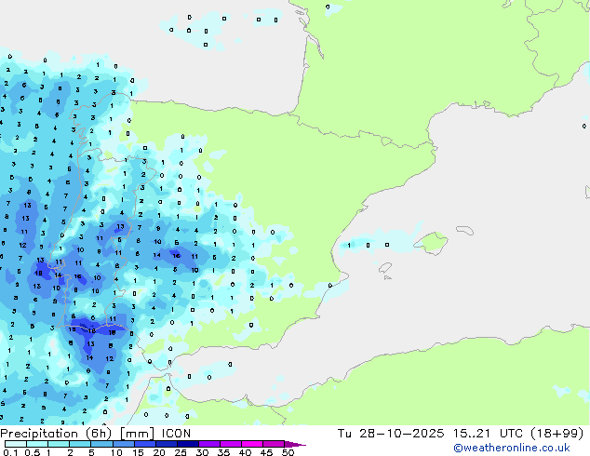Open the weatheronline.co.uk link
The height and width of the screenshot is (456, 590).
pyautogui.click(x=512, y=448)
